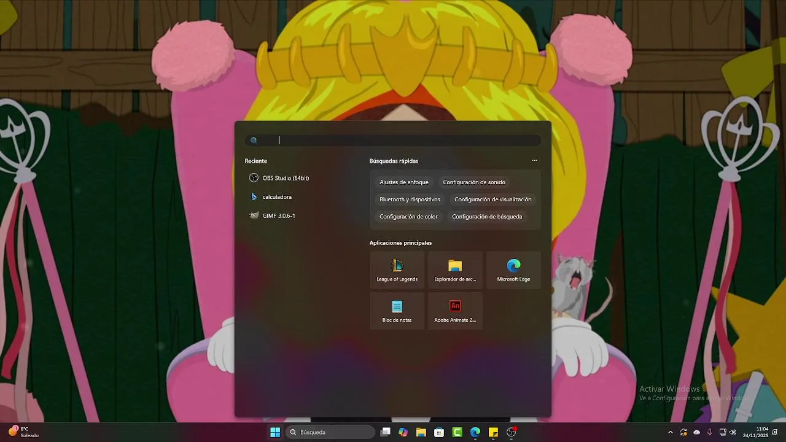
Task: Click the search magnifier icon in search panel
Action: tap(254, 141)
